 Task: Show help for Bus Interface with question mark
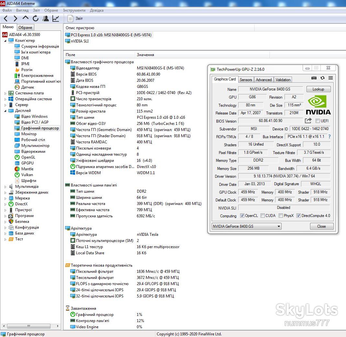tap(329, 137)
